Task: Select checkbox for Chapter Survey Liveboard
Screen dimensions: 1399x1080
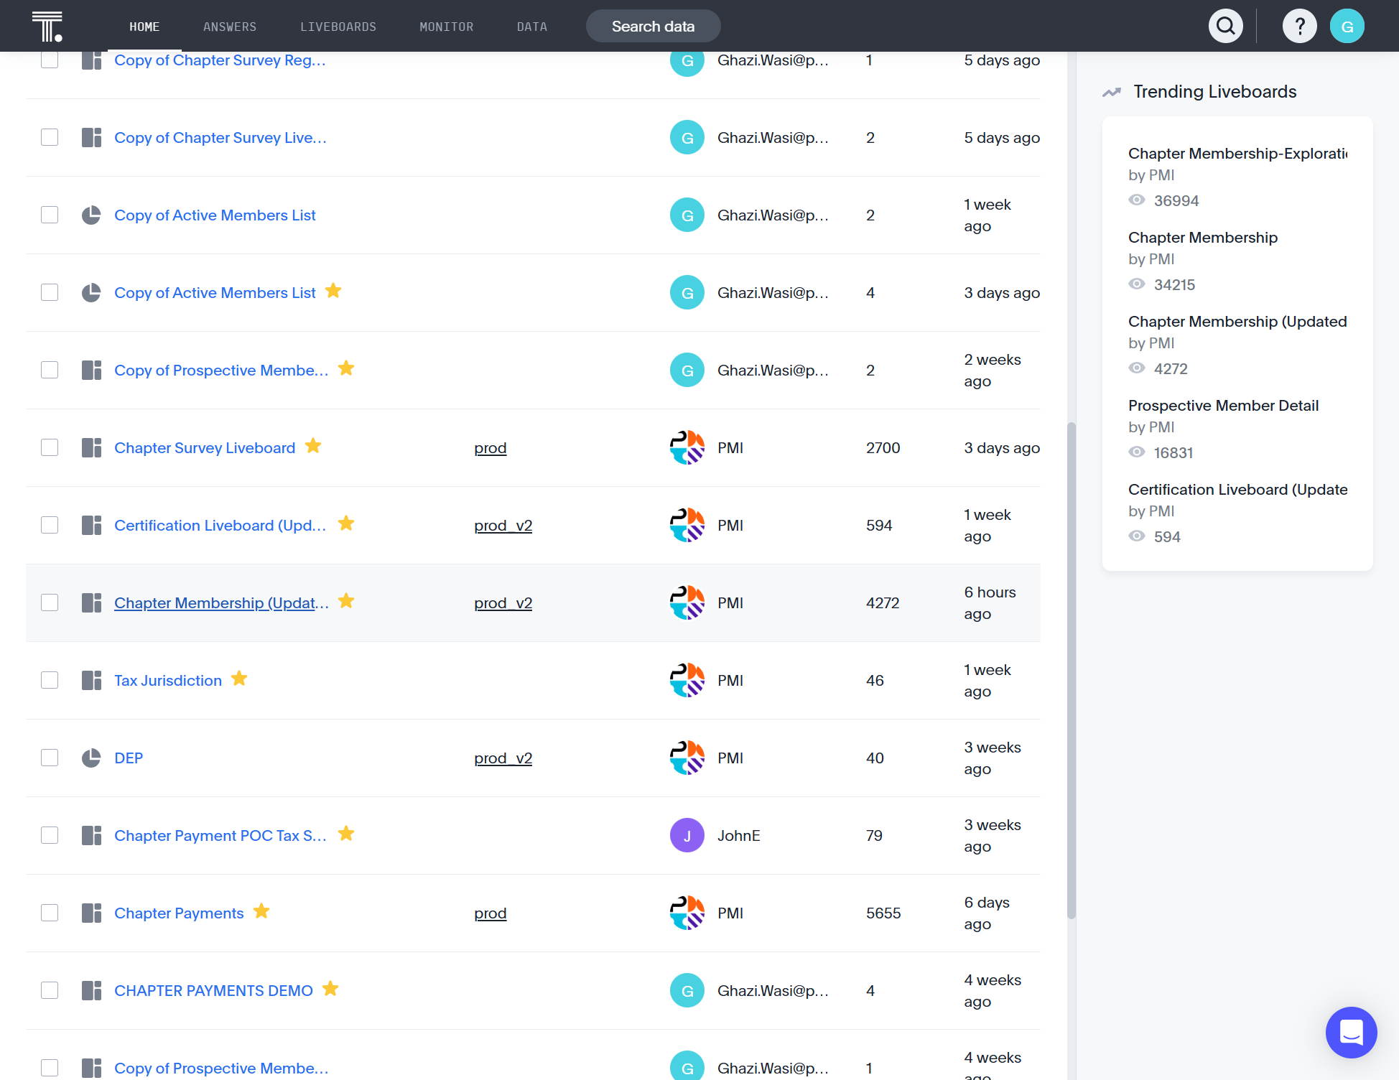Action: coord(50,448)
